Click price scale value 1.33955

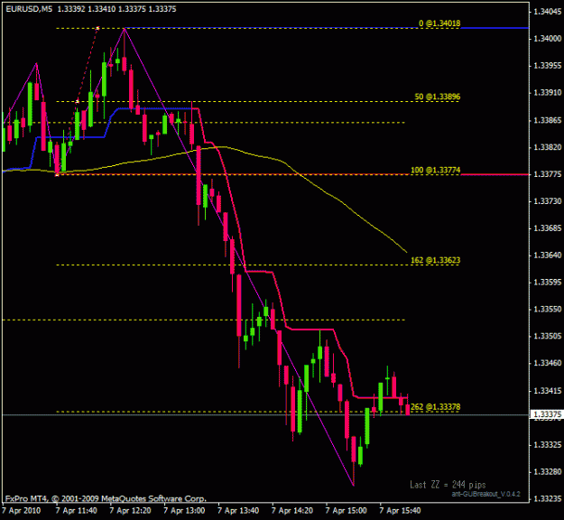point(548,66)
